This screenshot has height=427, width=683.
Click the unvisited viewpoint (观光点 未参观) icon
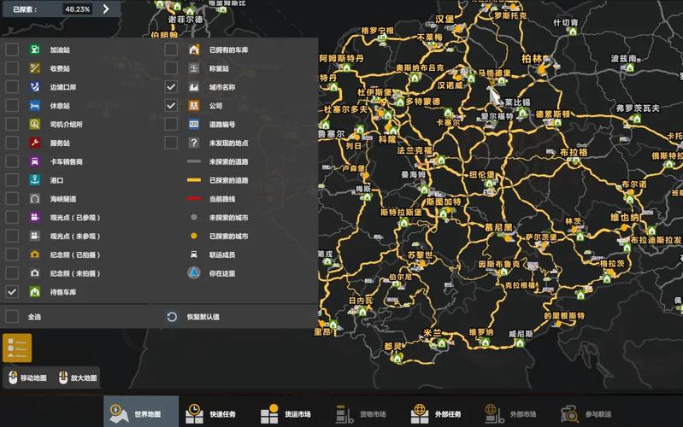(35, 236)
